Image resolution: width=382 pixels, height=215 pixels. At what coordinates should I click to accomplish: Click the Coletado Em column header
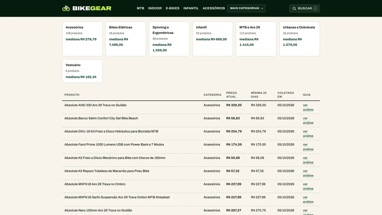[286, 95]
